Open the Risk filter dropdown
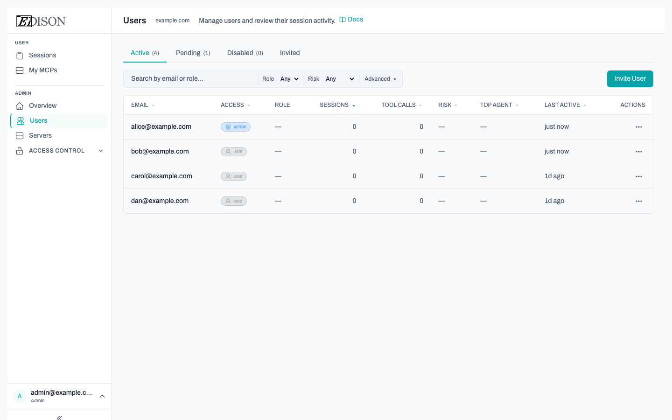This screenshot has height=420, width=672. click(x=340, y=79)
